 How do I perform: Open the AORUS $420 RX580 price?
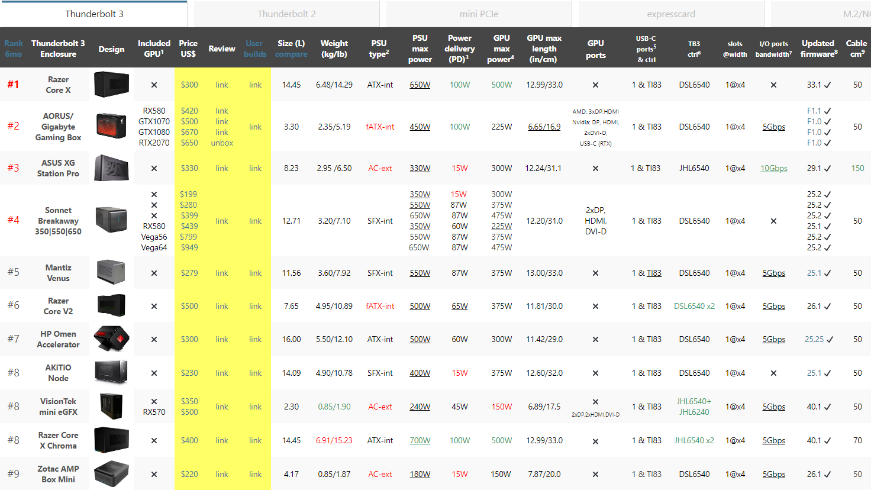[x=189, y=111]
